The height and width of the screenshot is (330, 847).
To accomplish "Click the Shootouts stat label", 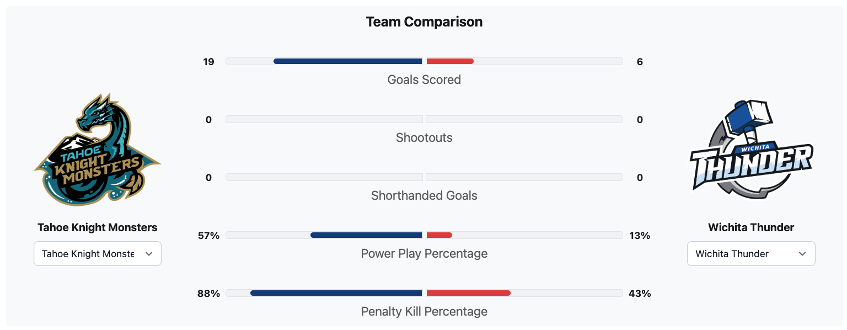I will coord(424,137).
